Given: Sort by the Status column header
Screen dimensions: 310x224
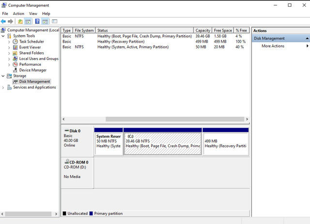Looking at the screenshot, I should tap(144, 30).
